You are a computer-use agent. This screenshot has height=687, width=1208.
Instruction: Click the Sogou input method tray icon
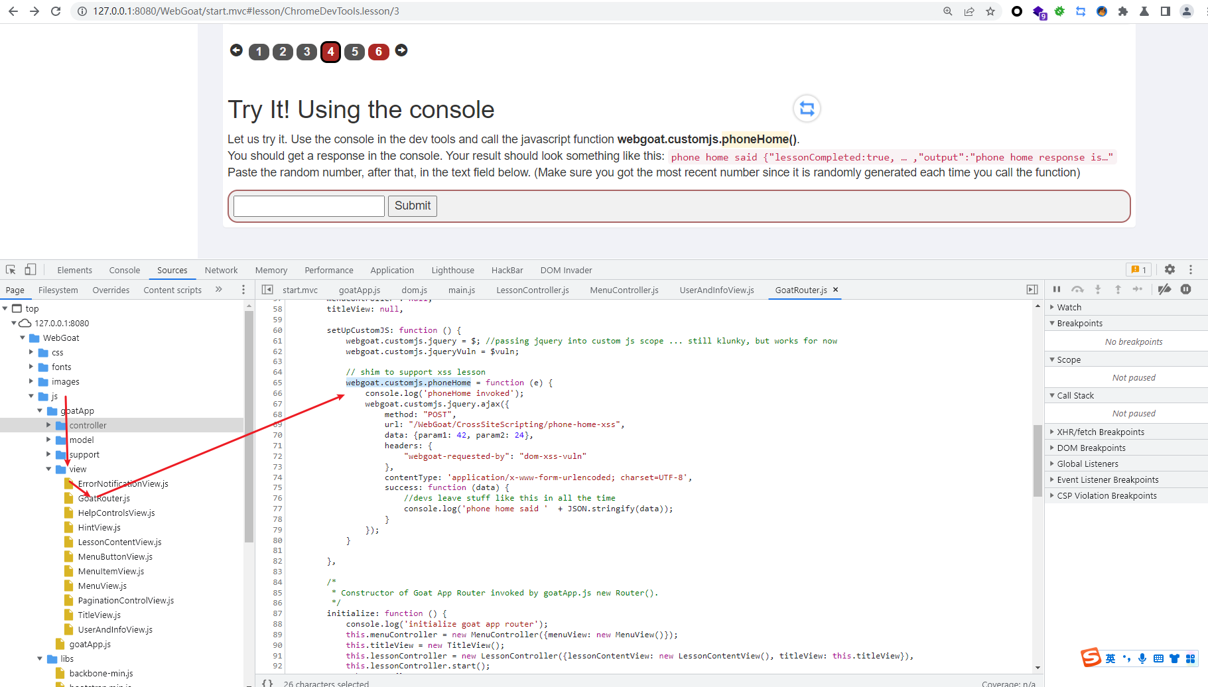pyautogui.click(x=1091, y=657)
